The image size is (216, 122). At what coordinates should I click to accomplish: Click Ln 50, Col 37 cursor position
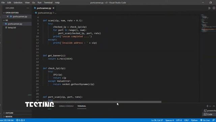(x=157, y=120)
